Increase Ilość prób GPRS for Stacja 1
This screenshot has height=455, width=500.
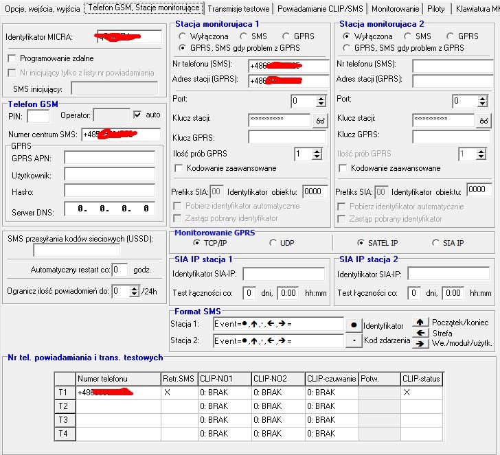point(317,152)
